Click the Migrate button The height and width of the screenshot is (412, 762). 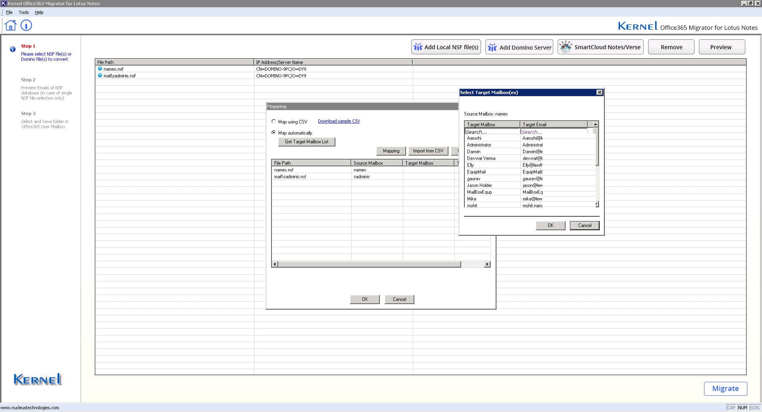[725, 389]
